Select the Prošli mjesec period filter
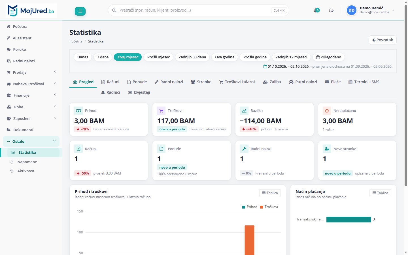 point(158,57)
